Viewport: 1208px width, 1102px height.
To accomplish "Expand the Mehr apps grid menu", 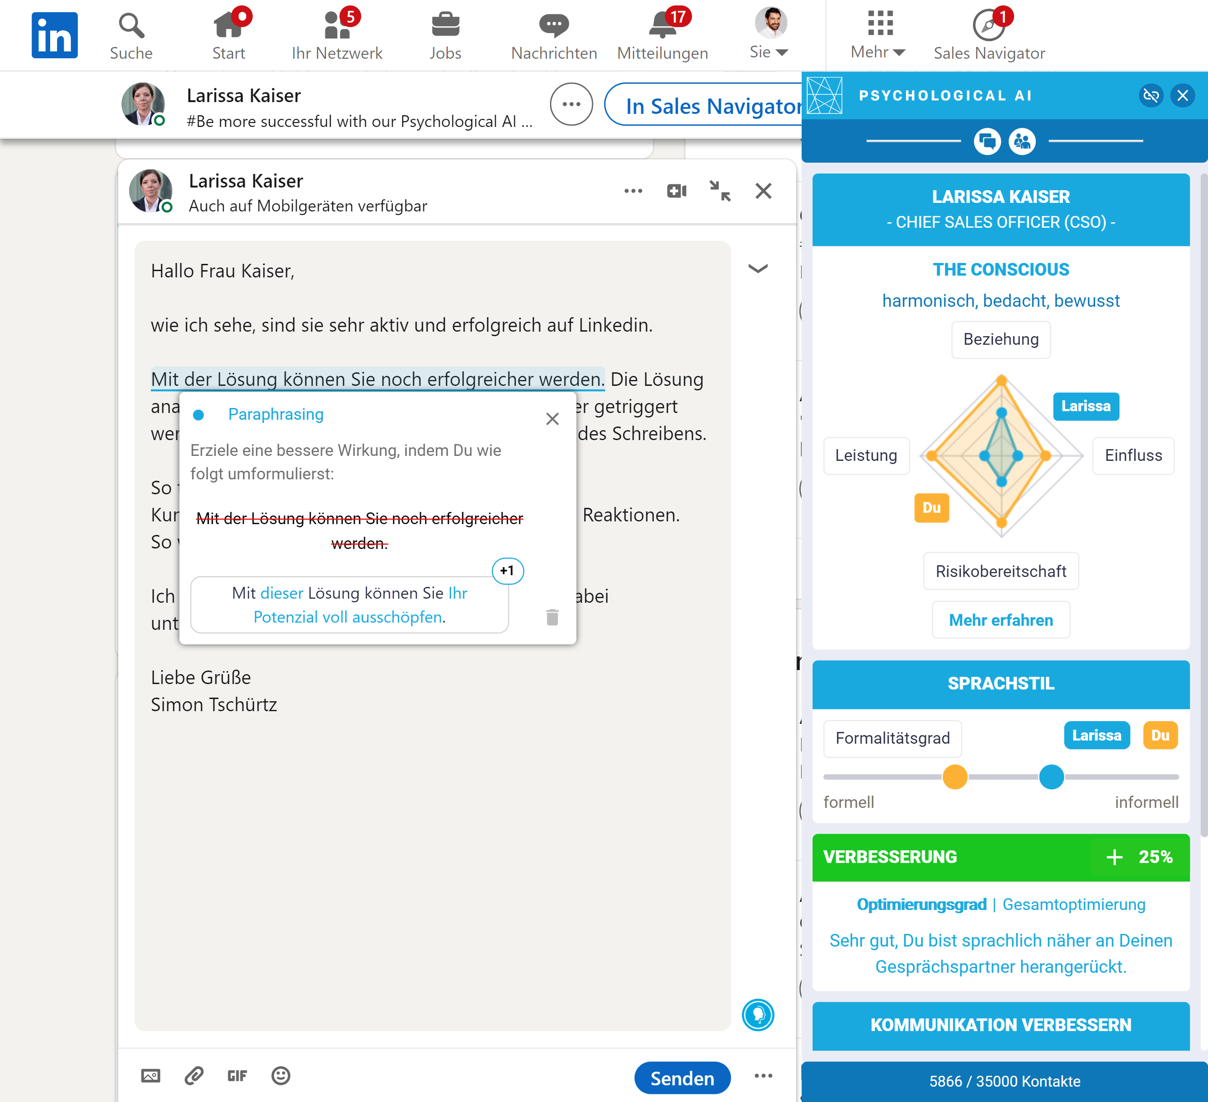I will click(x=879, y=34).
